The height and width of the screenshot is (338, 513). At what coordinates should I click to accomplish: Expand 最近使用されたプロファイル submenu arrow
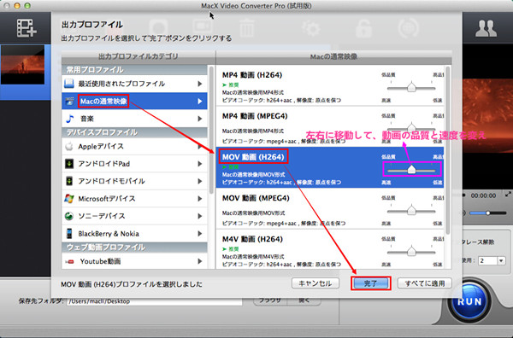point(199,84)
